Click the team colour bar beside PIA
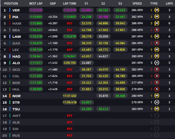175x139 pixels. point(10,17)
